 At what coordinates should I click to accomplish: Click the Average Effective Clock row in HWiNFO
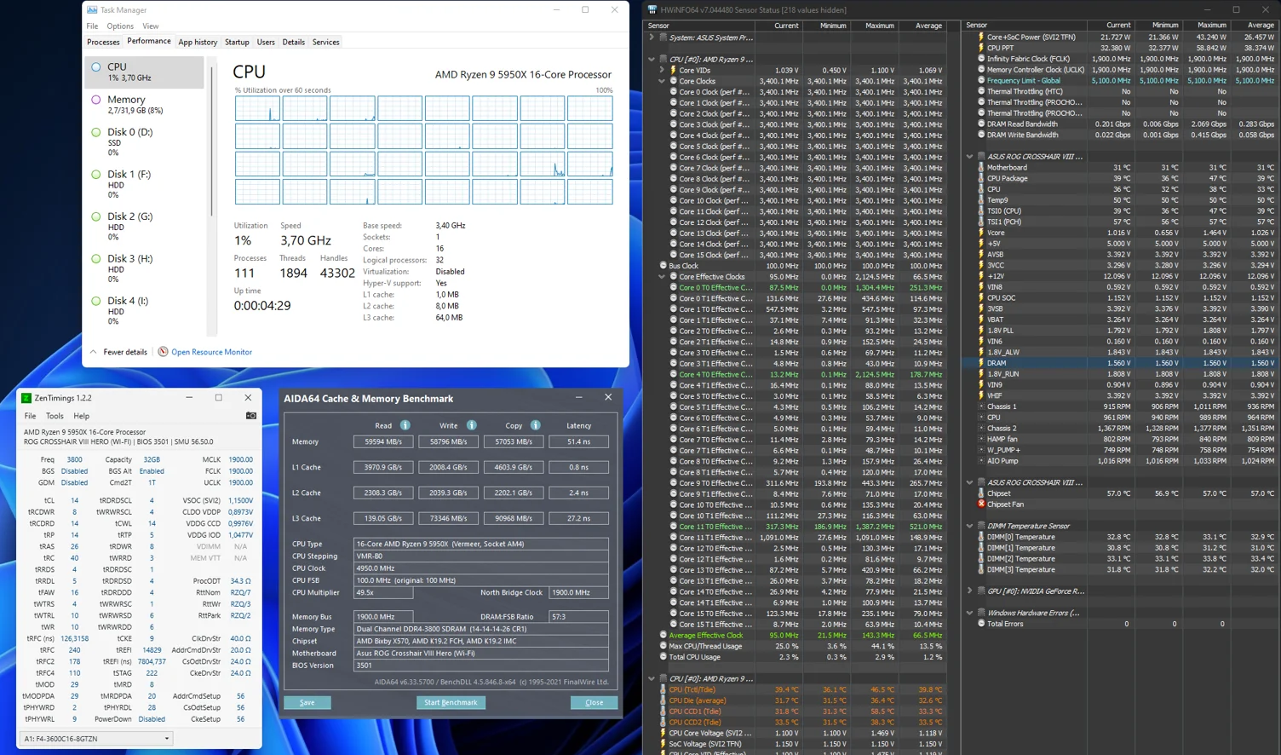801,635
